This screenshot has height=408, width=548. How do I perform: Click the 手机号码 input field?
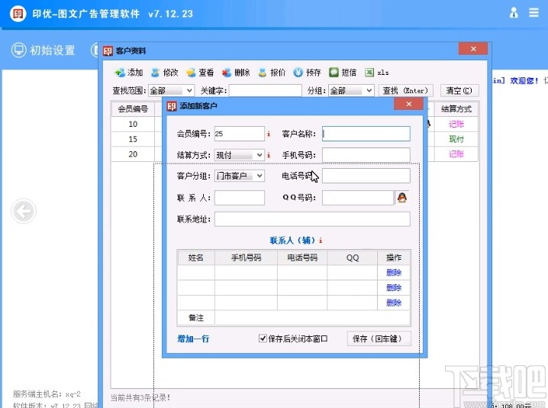[366, 155]
